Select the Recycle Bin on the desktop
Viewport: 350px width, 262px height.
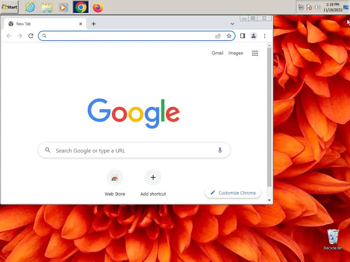[x=333, y=239]
